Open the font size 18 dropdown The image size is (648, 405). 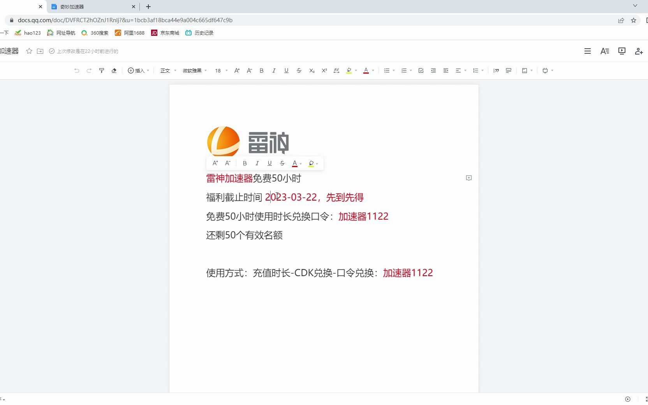pos(221,70)
